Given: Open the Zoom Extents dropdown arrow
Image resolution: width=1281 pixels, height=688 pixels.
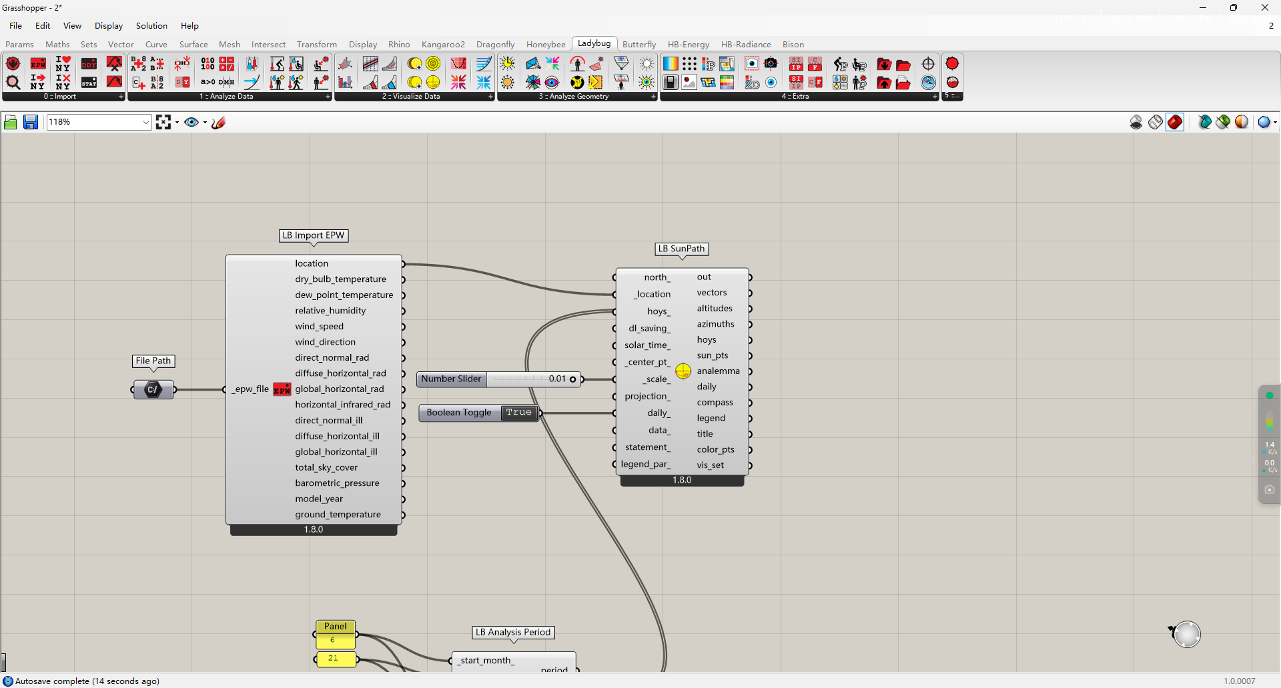Looking at the screenshot, I should (177, 123).
